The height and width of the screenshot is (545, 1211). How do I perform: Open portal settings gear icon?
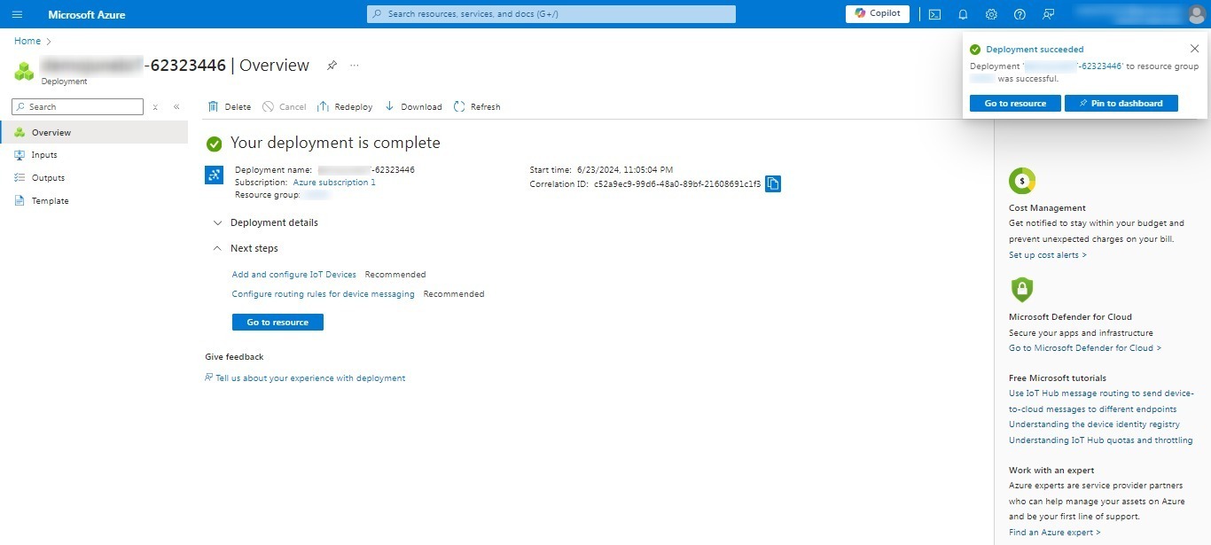click(991, 14)
